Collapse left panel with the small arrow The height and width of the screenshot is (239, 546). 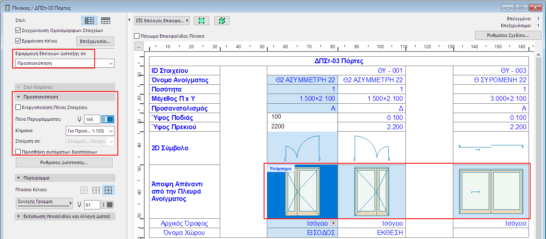pos(129,20)
